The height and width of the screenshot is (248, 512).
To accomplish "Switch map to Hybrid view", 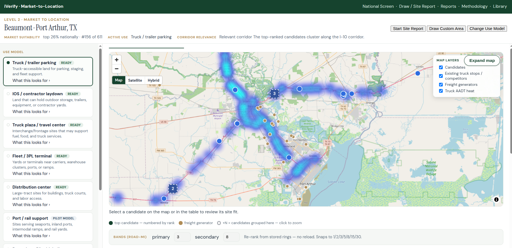I will point(153,80).
